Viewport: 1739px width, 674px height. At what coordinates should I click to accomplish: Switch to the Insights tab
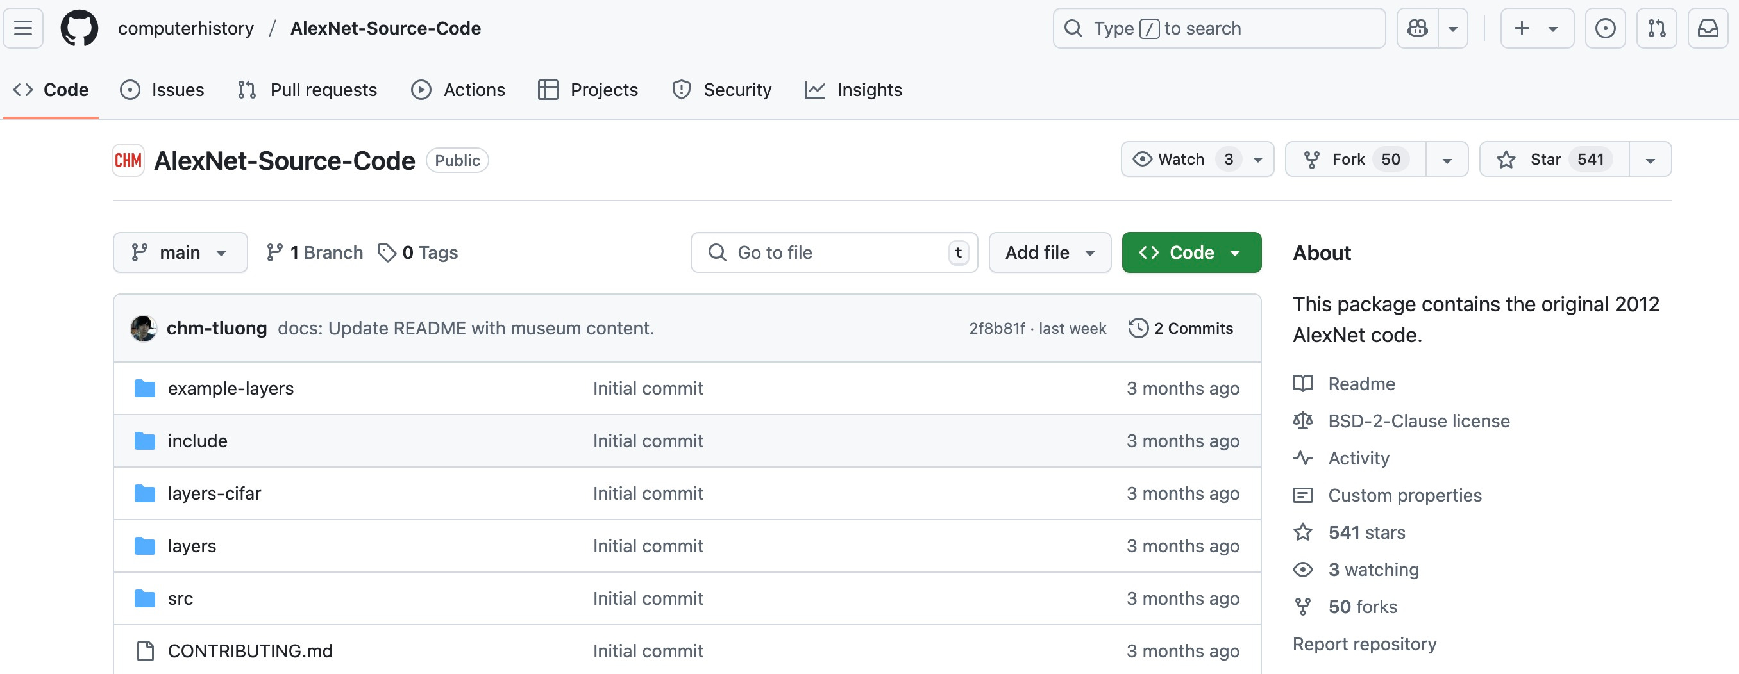click(x=853, y=90)
